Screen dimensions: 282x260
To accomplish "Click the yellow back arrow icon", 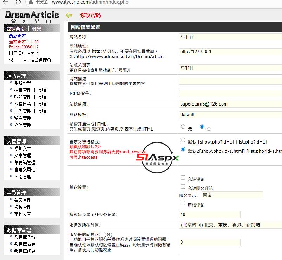I will coord(69,15).
